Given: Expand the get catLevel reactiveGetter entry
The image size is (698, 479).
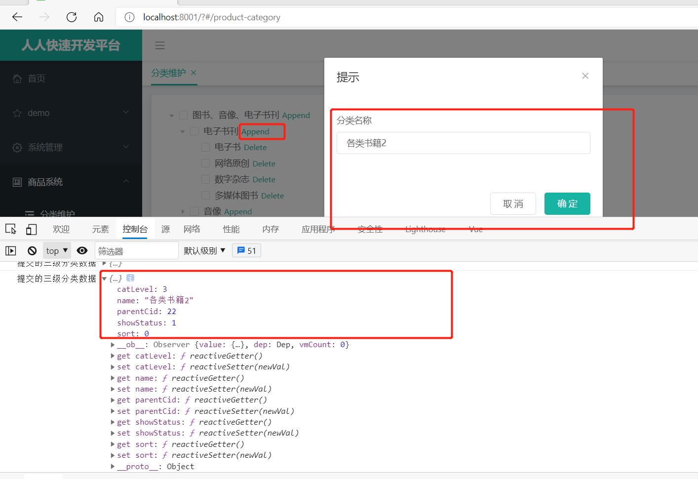Looking at the screenshot, I should pos(113,356).
